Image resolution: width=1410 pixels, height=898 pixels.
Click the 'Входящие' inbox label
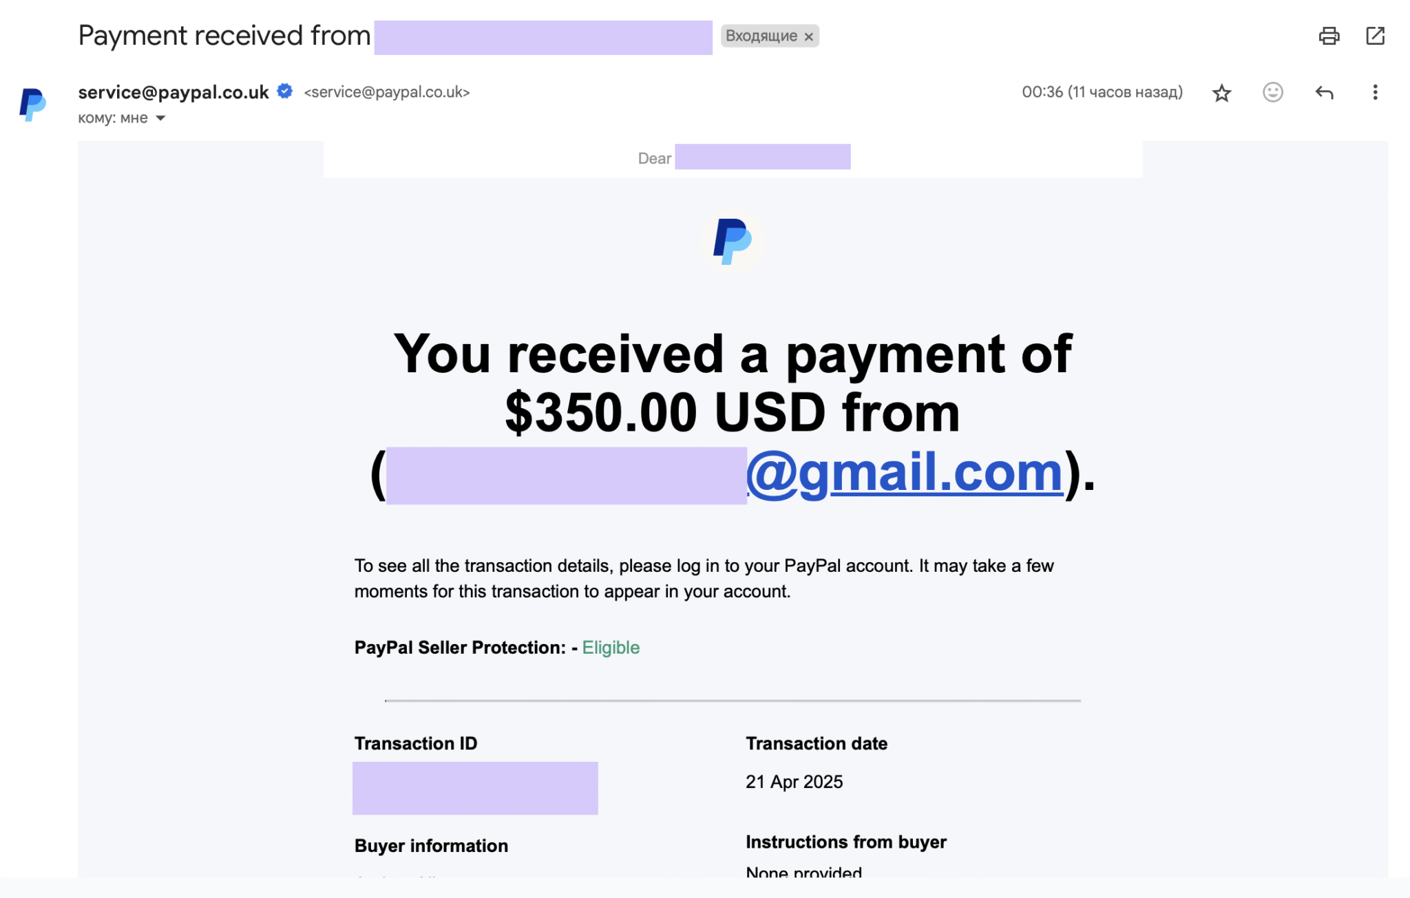761,36
